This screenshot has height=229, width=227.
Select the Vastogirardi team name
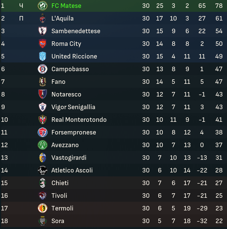[x=69, y=158]
